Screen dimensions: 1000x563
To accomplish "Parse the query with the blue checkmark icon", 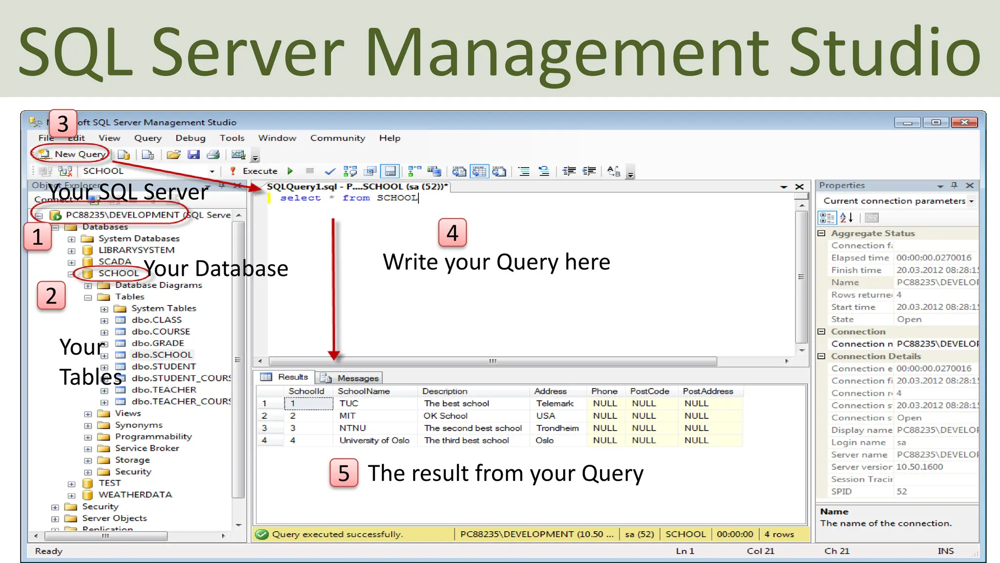I will point(330,171).
